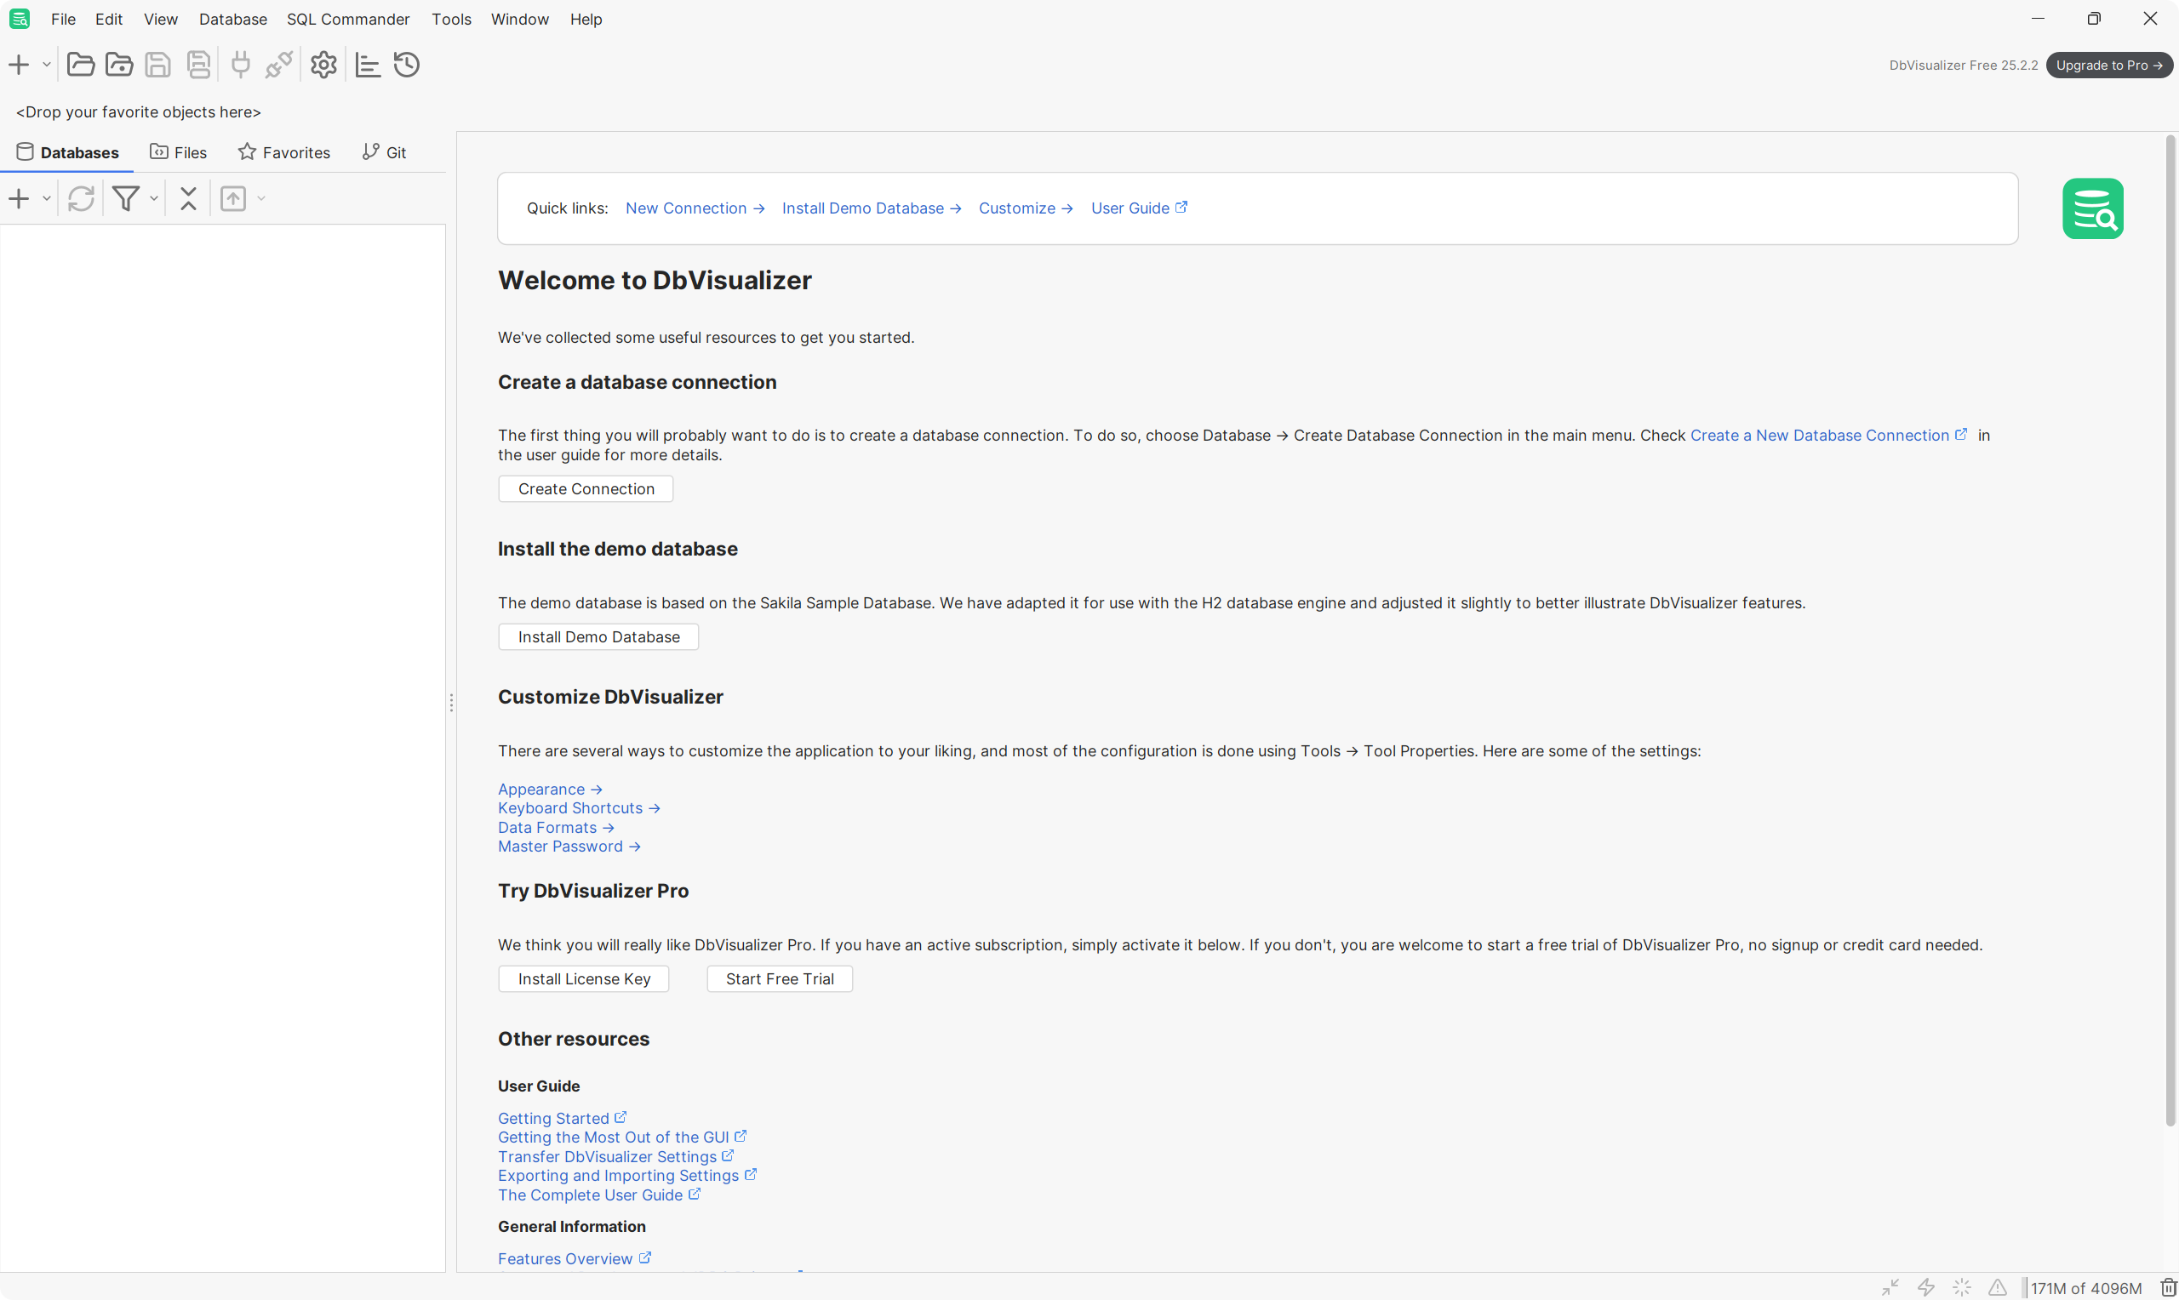Open the dropdown beside the upward arrow icon
Screen dimensions: 2179x1300
pyautogui.click(x=261, y=199)
